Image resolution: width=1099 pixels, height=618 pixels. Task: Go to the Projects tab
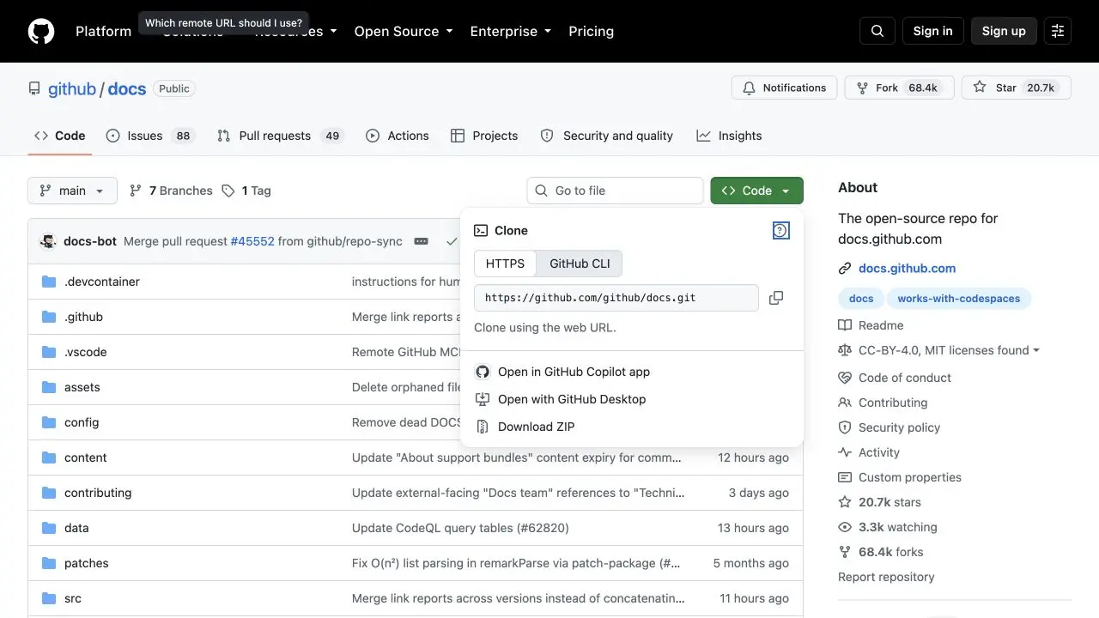(x=484, y=136)
